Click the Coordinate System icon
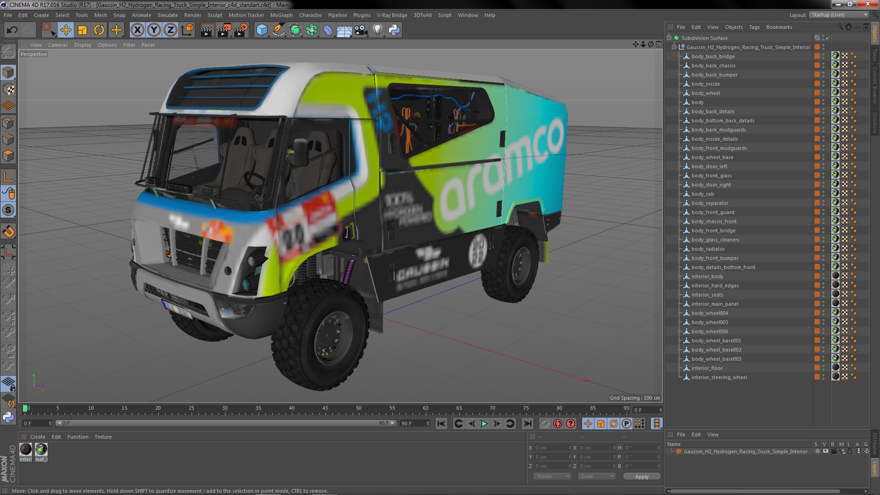 (187, 30)
